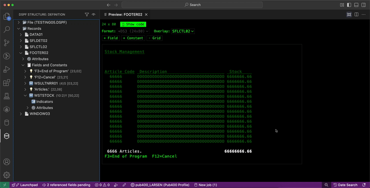Go forward with the right arrow
This screenshot has height=188, width=370.
tap(116, 5)
